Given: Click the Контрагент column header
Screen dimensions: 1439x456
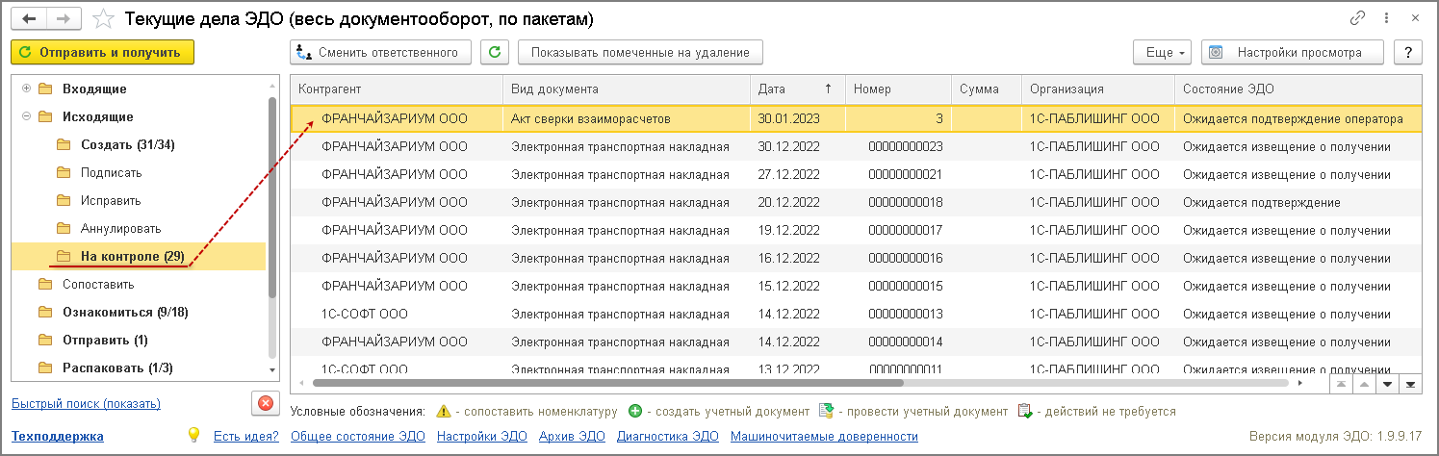Looking at the screenshot, I should point(397,89).
